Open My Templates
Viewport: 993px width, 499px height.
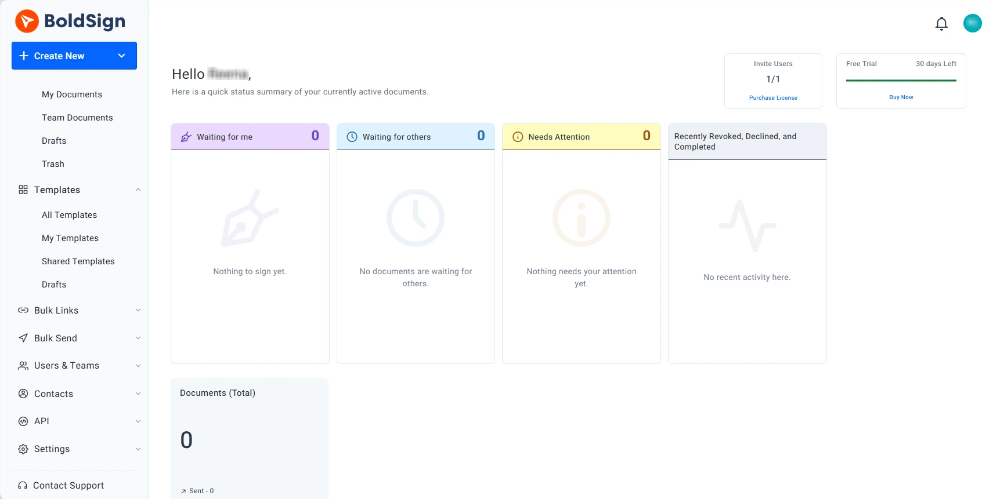(70, 238)
